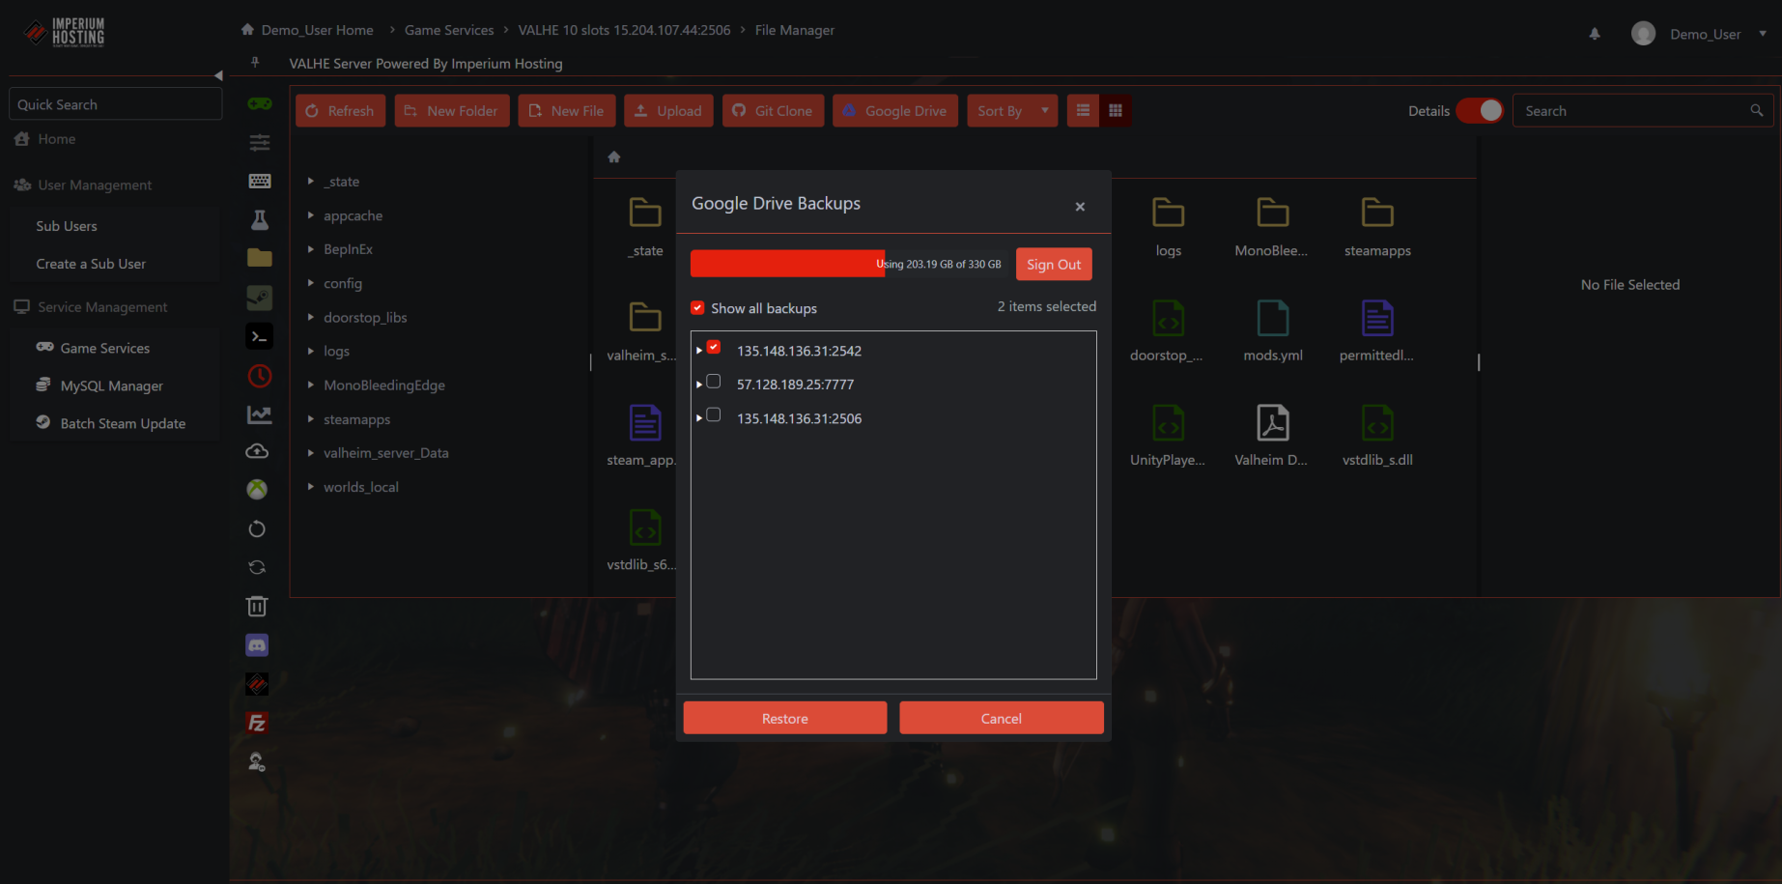Open the keyboard commandline icon

259,182
